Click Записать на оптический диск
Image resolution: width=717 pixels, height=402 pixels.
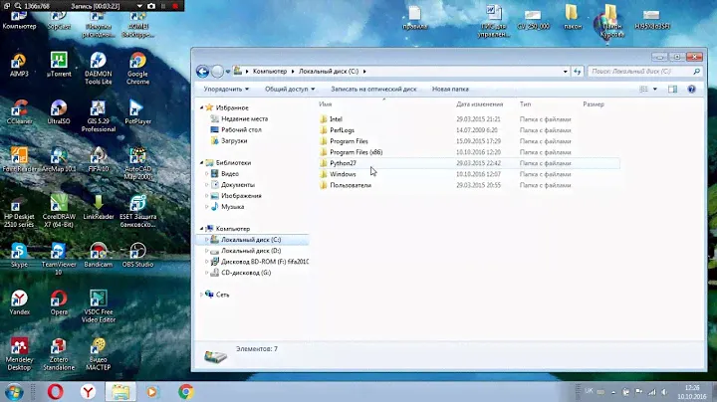click(x=373, y=89)
